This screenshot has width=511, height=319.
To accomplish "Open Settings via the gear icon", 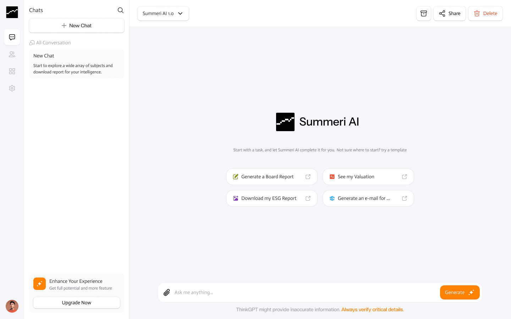I will pos(12,88).
